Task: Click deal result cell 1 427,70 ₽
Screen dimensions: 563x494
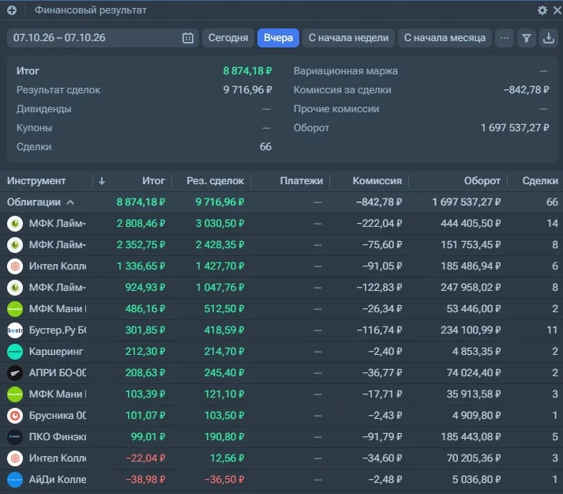Action: (x=220, y=266)
